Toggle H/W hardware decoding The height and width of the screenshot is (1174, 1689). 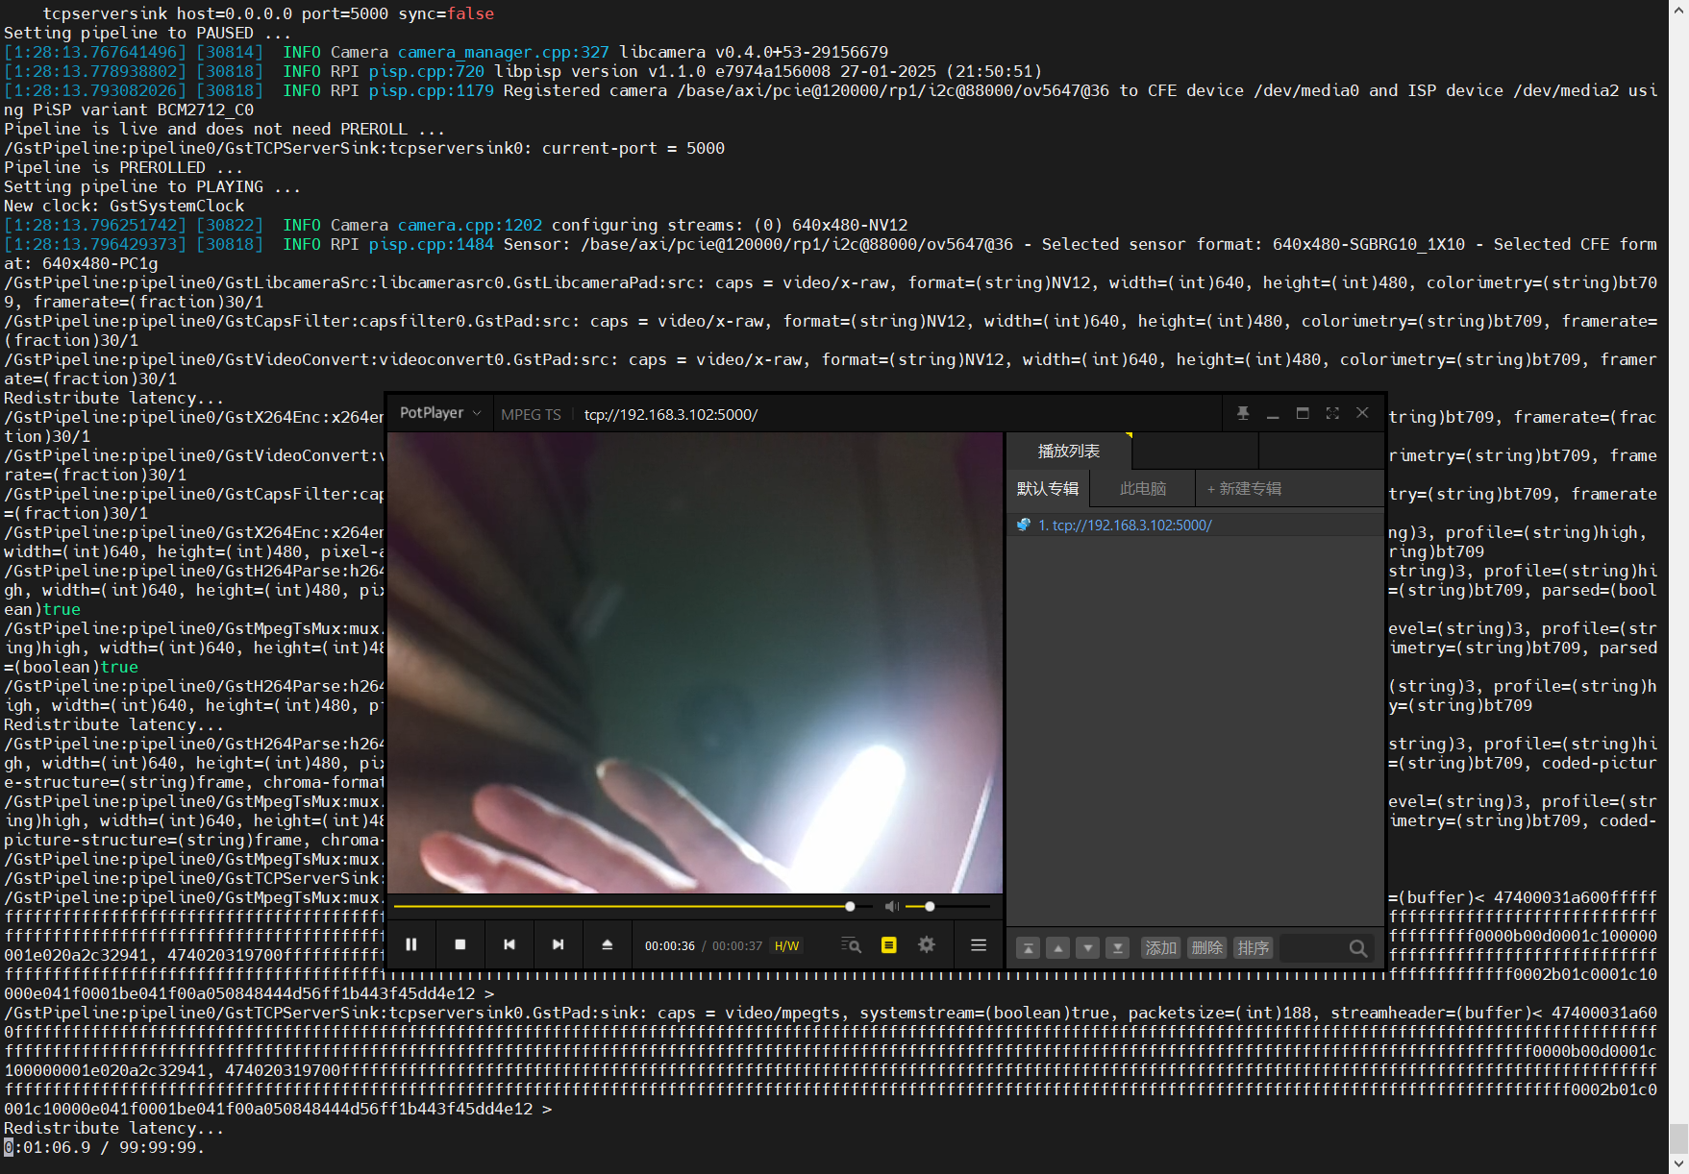(x=788, y=945)
